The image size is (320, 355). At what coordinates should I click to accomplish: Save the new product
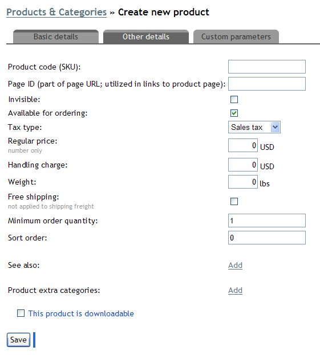(x=18, y=340)
